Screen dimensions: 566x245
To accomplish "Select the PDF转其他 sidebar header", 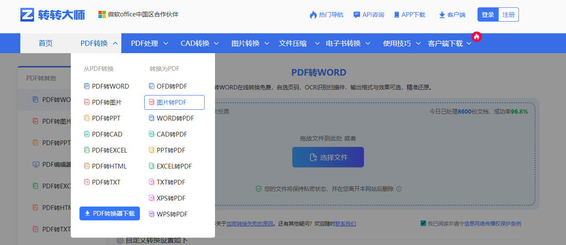I will click(41, 78).
